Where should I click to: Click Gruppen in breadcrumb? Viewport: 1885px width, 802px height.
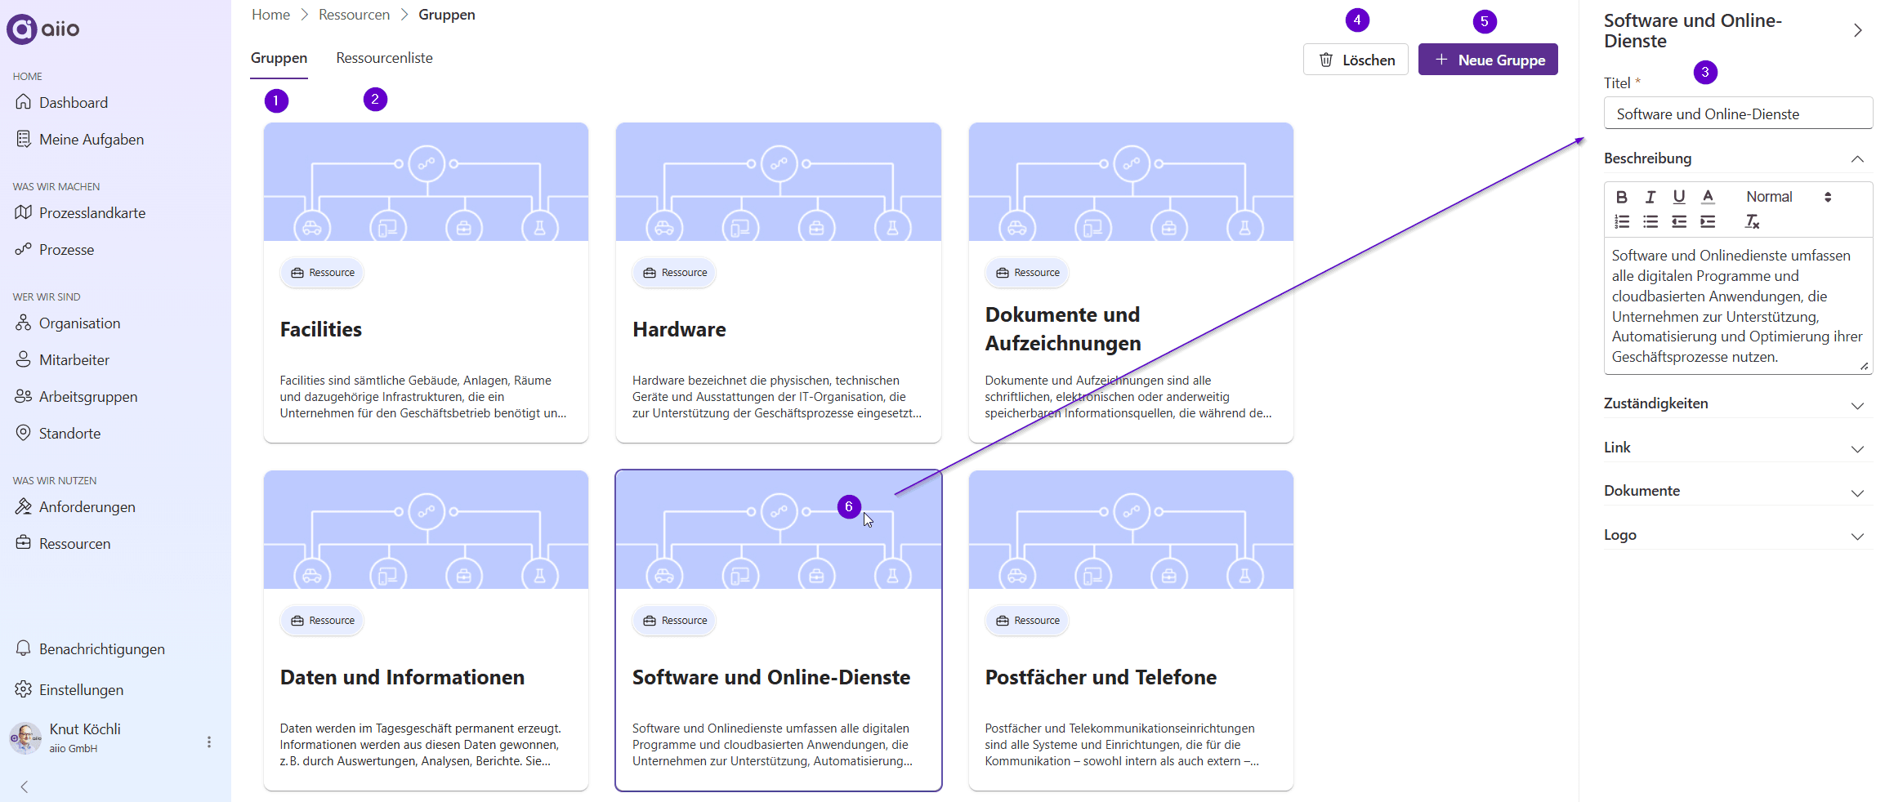446,15
